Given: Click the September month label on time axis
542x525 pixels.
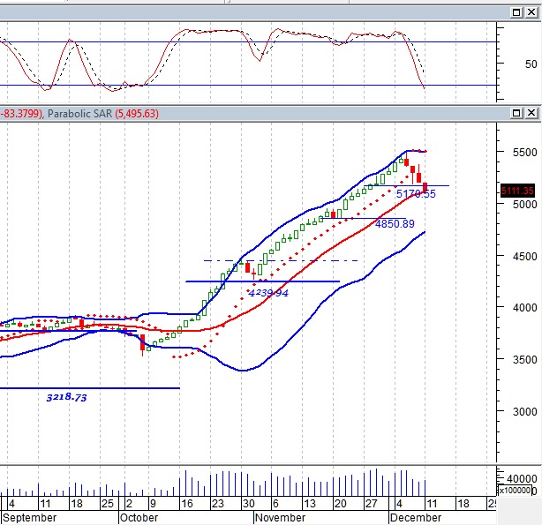Looking at the screenshot, I should (x=29, y=518).
